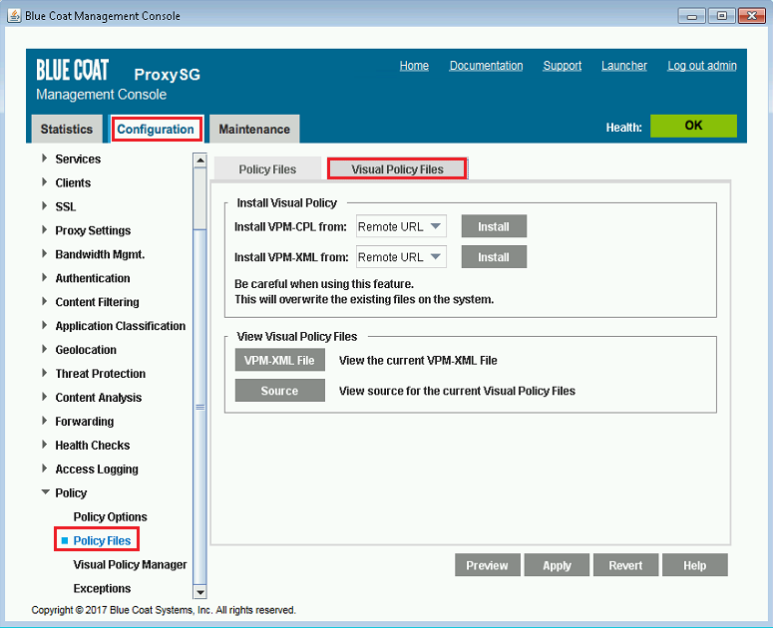Go to the Home link
This screenshot has height=628, width=773.
pos(414,66)
